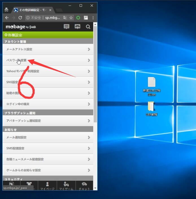This screenshot has width=196, height=199.
Task: Click page scrollbar down arrow
Action: coord(95,188)
